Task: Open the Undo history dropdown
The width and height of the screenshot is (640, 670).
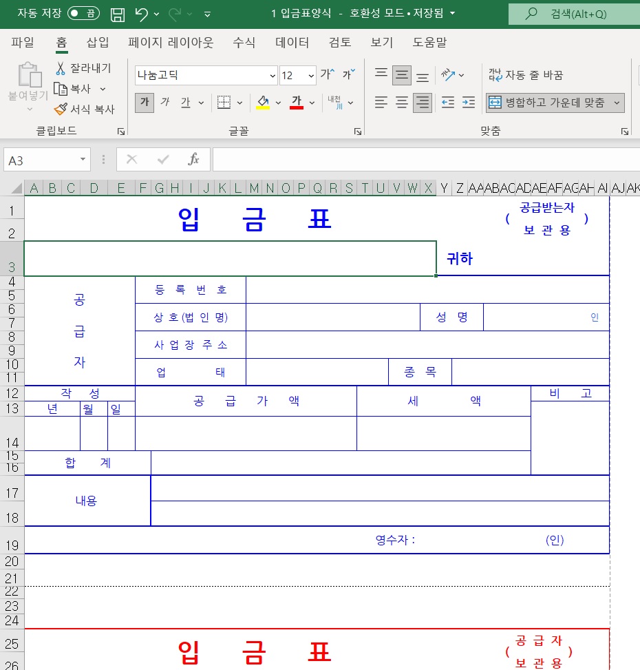Action: click(x=157, y=14)
